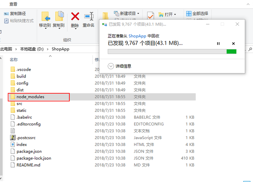
Task: Minimize the recycle progress dialog
Action: [x=208, y=24]
